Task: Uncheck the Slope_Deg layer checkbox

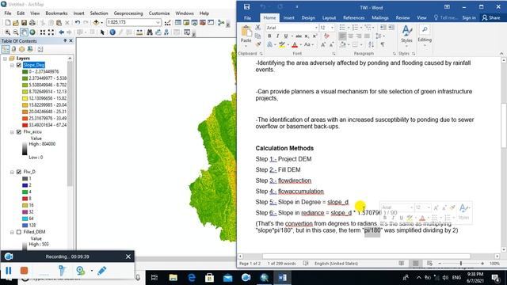Action: 19,65
